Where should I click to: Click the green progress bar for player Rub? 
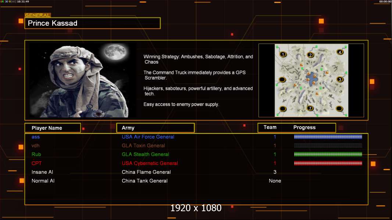[328, 154]
